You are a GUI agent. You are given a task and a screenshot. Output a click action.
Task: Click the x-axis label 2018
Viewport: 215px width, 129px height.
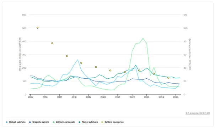(x=74, y=97)
